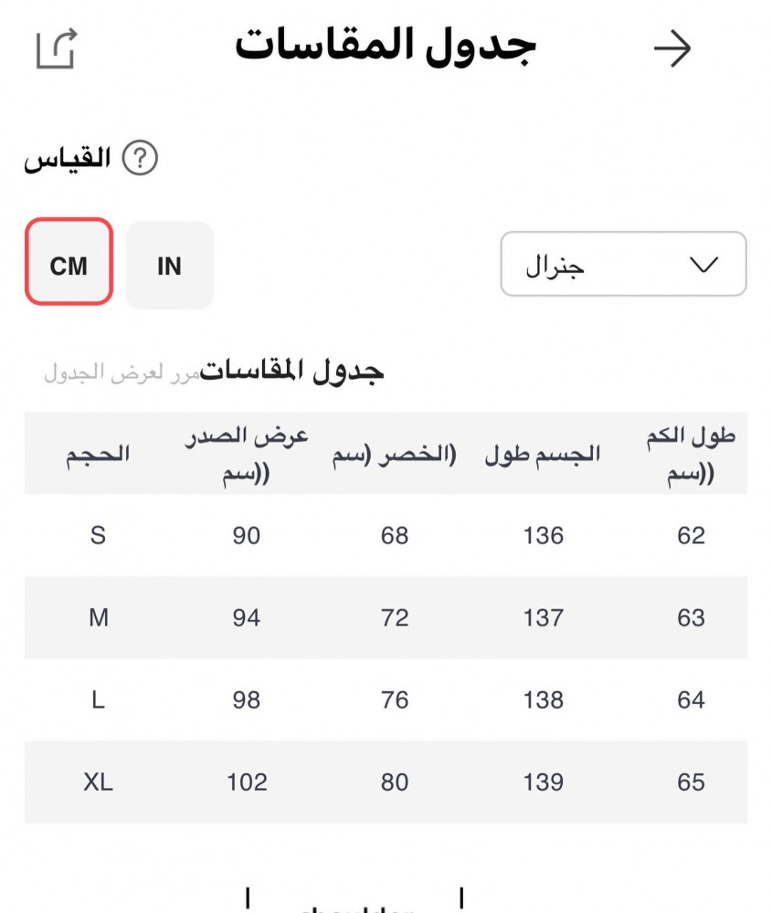Select the S size row
772x913 pixels.
[x=99, y=536]
